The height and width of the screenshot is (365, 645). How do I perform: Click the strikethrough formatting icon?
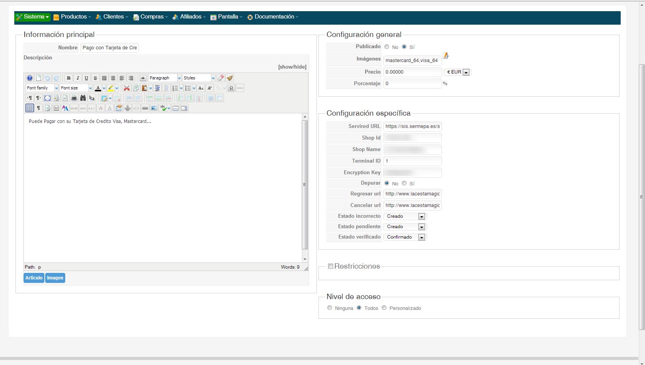(95, 78)
